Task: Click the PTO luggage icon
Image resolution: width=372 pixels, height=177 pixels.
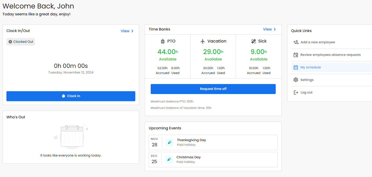Action: (163, 41)
